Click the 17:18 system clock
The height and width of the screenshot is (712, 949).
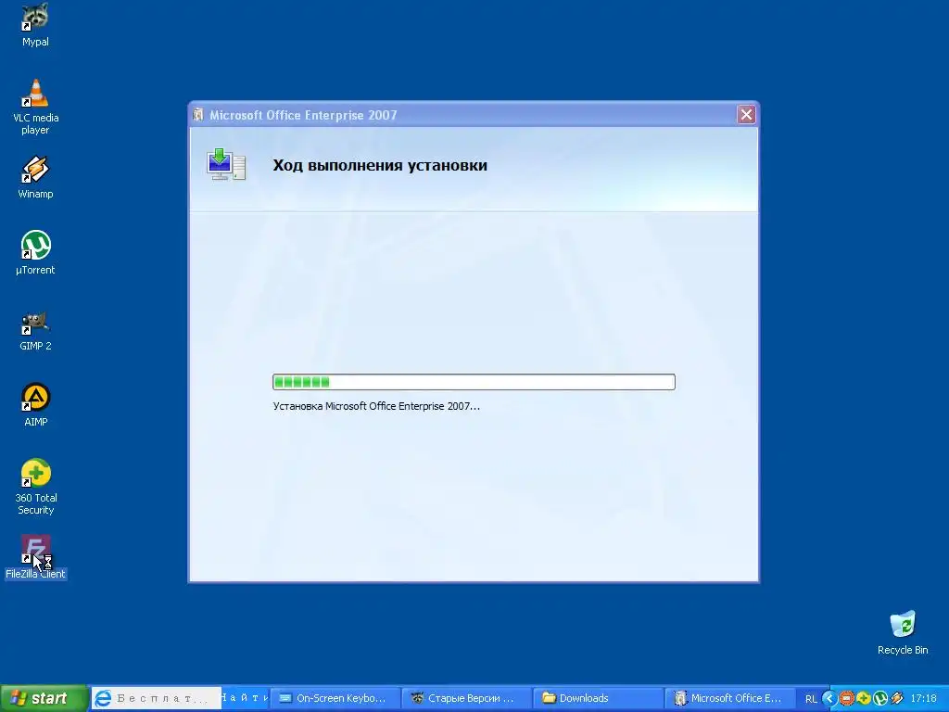924,698
